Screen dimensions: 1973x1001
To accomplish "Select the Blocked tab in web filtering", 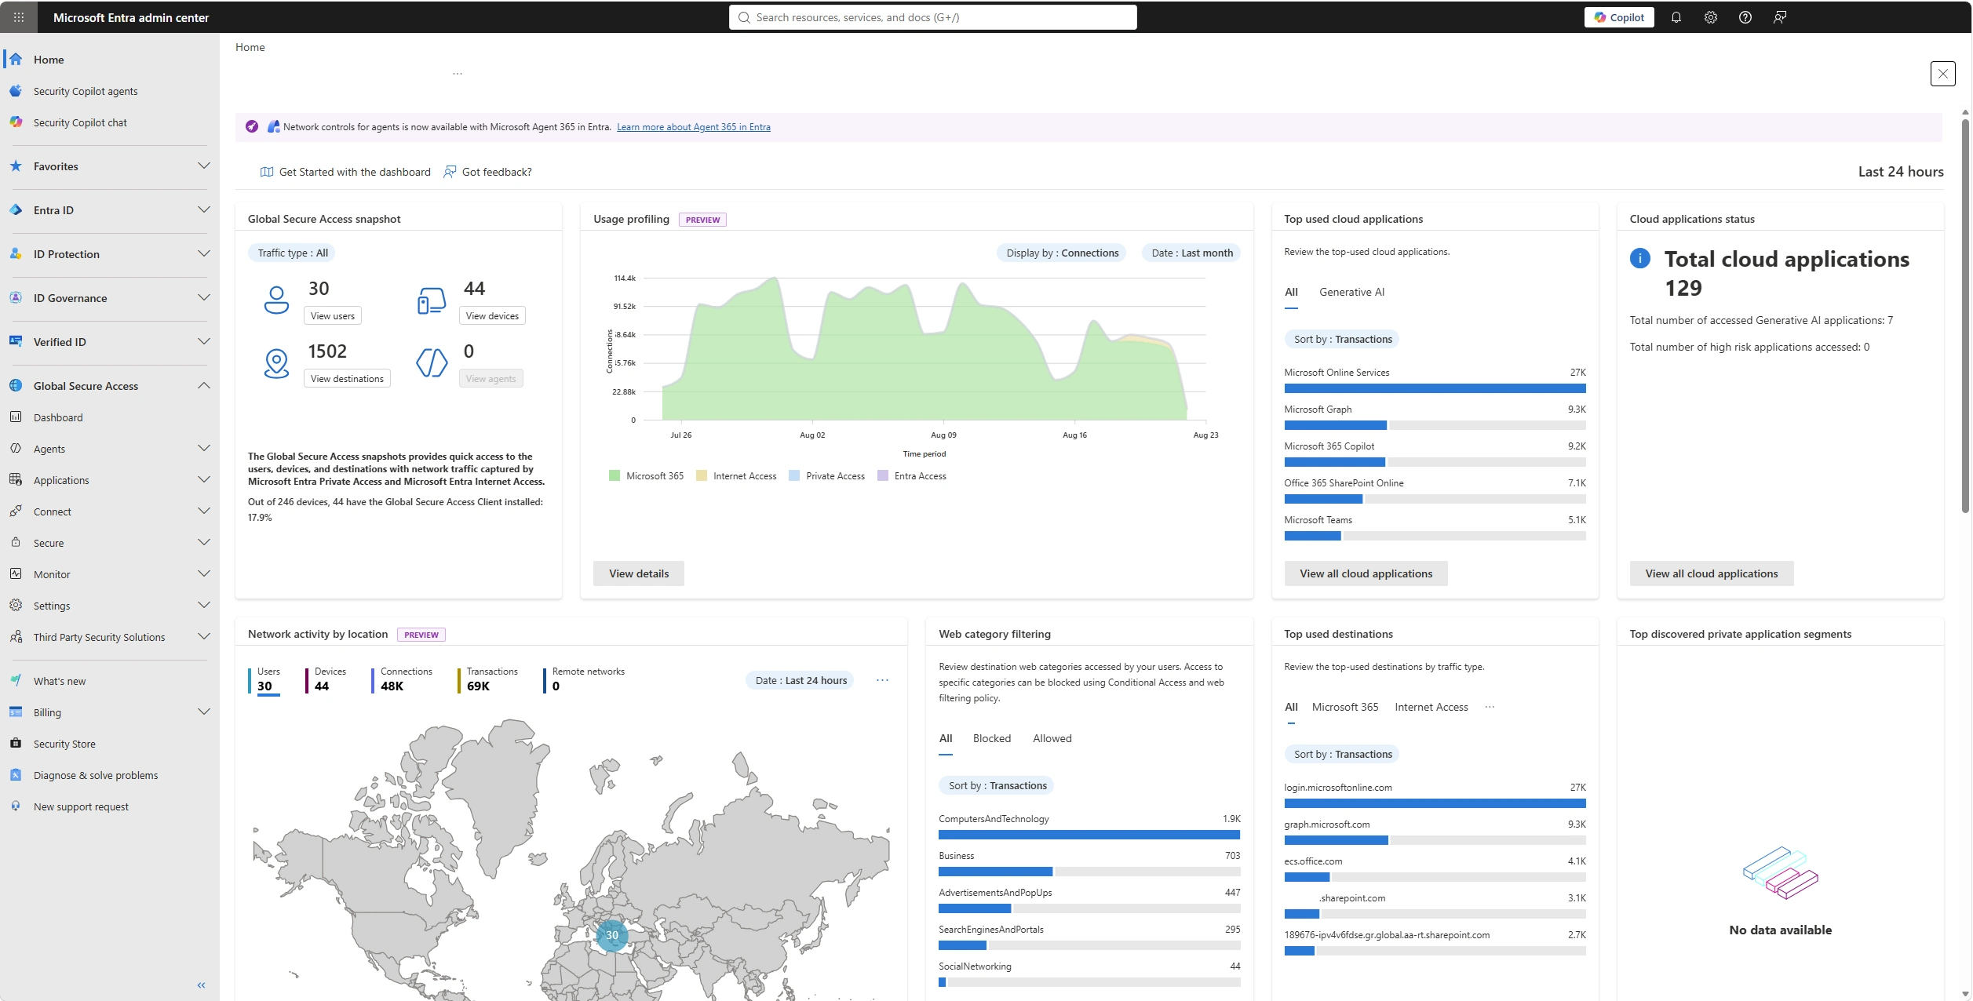I will 991,738.
